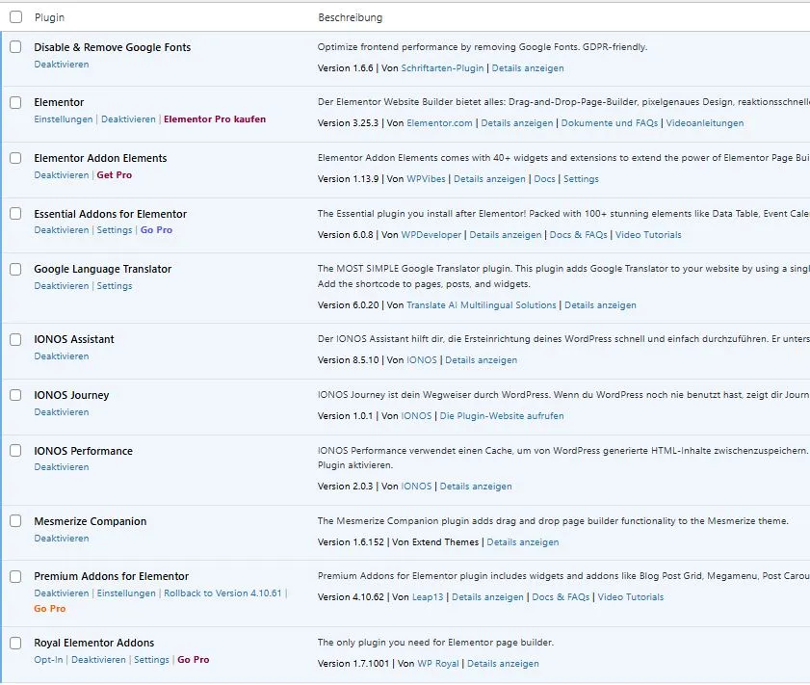
Task: Deactivate Premium Addons for Elementor
Action: (62, 593)
